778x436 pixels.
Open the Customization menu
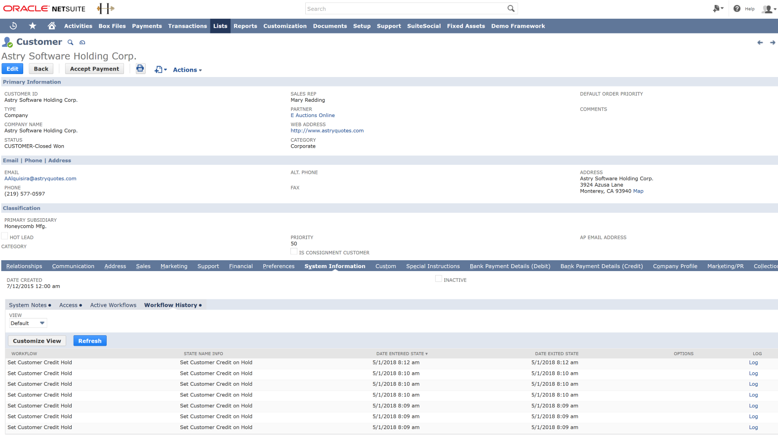(x=285, y=26)
